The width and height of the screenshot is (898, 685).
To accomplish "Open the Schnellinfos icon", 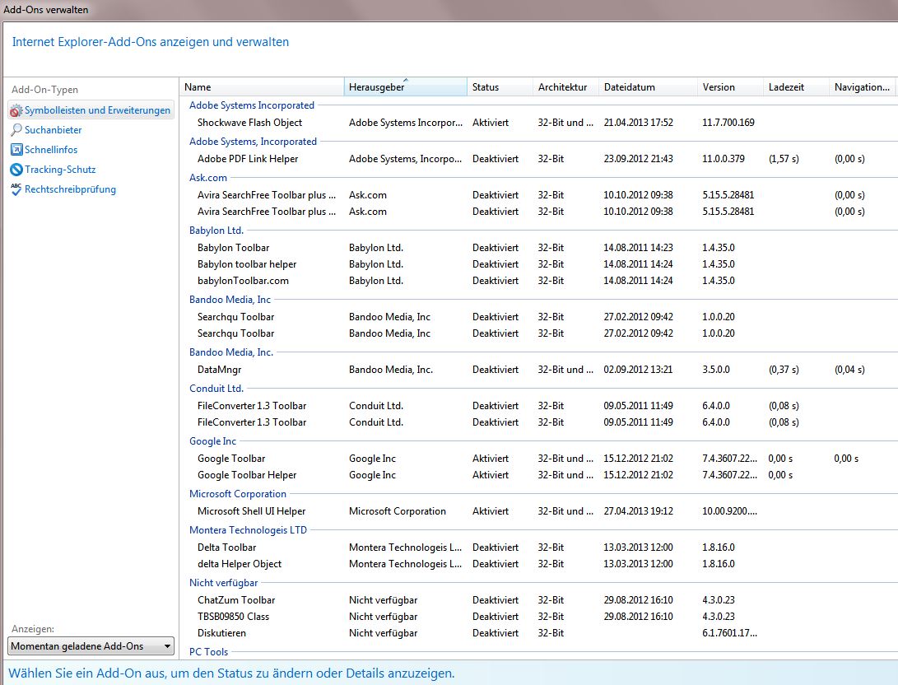I will [x=16, y=150].
